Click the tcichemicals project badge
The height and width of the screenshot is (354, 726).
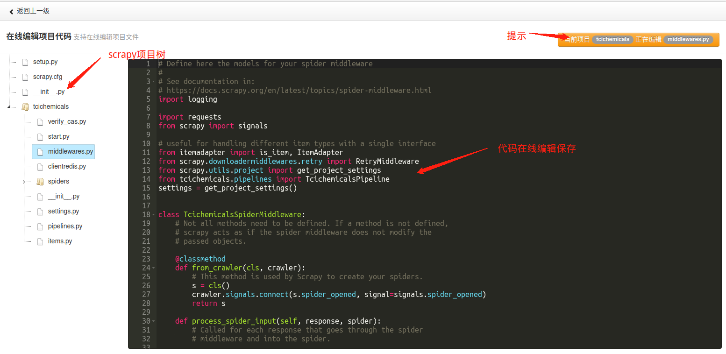tap(612, 40)
